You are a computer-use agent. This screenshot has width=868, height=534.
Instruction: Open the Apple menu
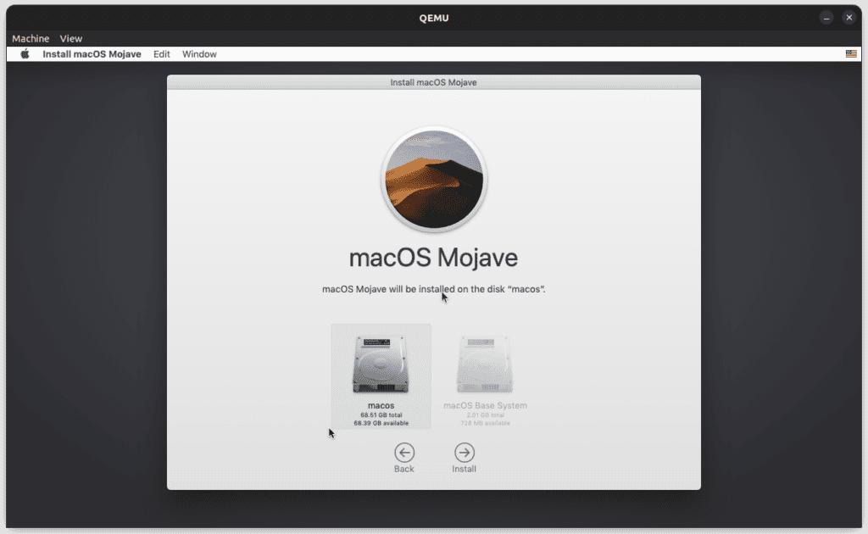coord(25,53)
